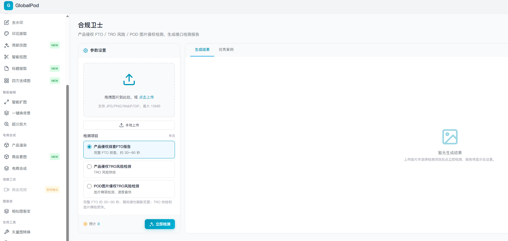This screenshot has height=241, width=508.
Task: Click the 矢量图转换 wrench icon
Action: click(x=7, y=232)
